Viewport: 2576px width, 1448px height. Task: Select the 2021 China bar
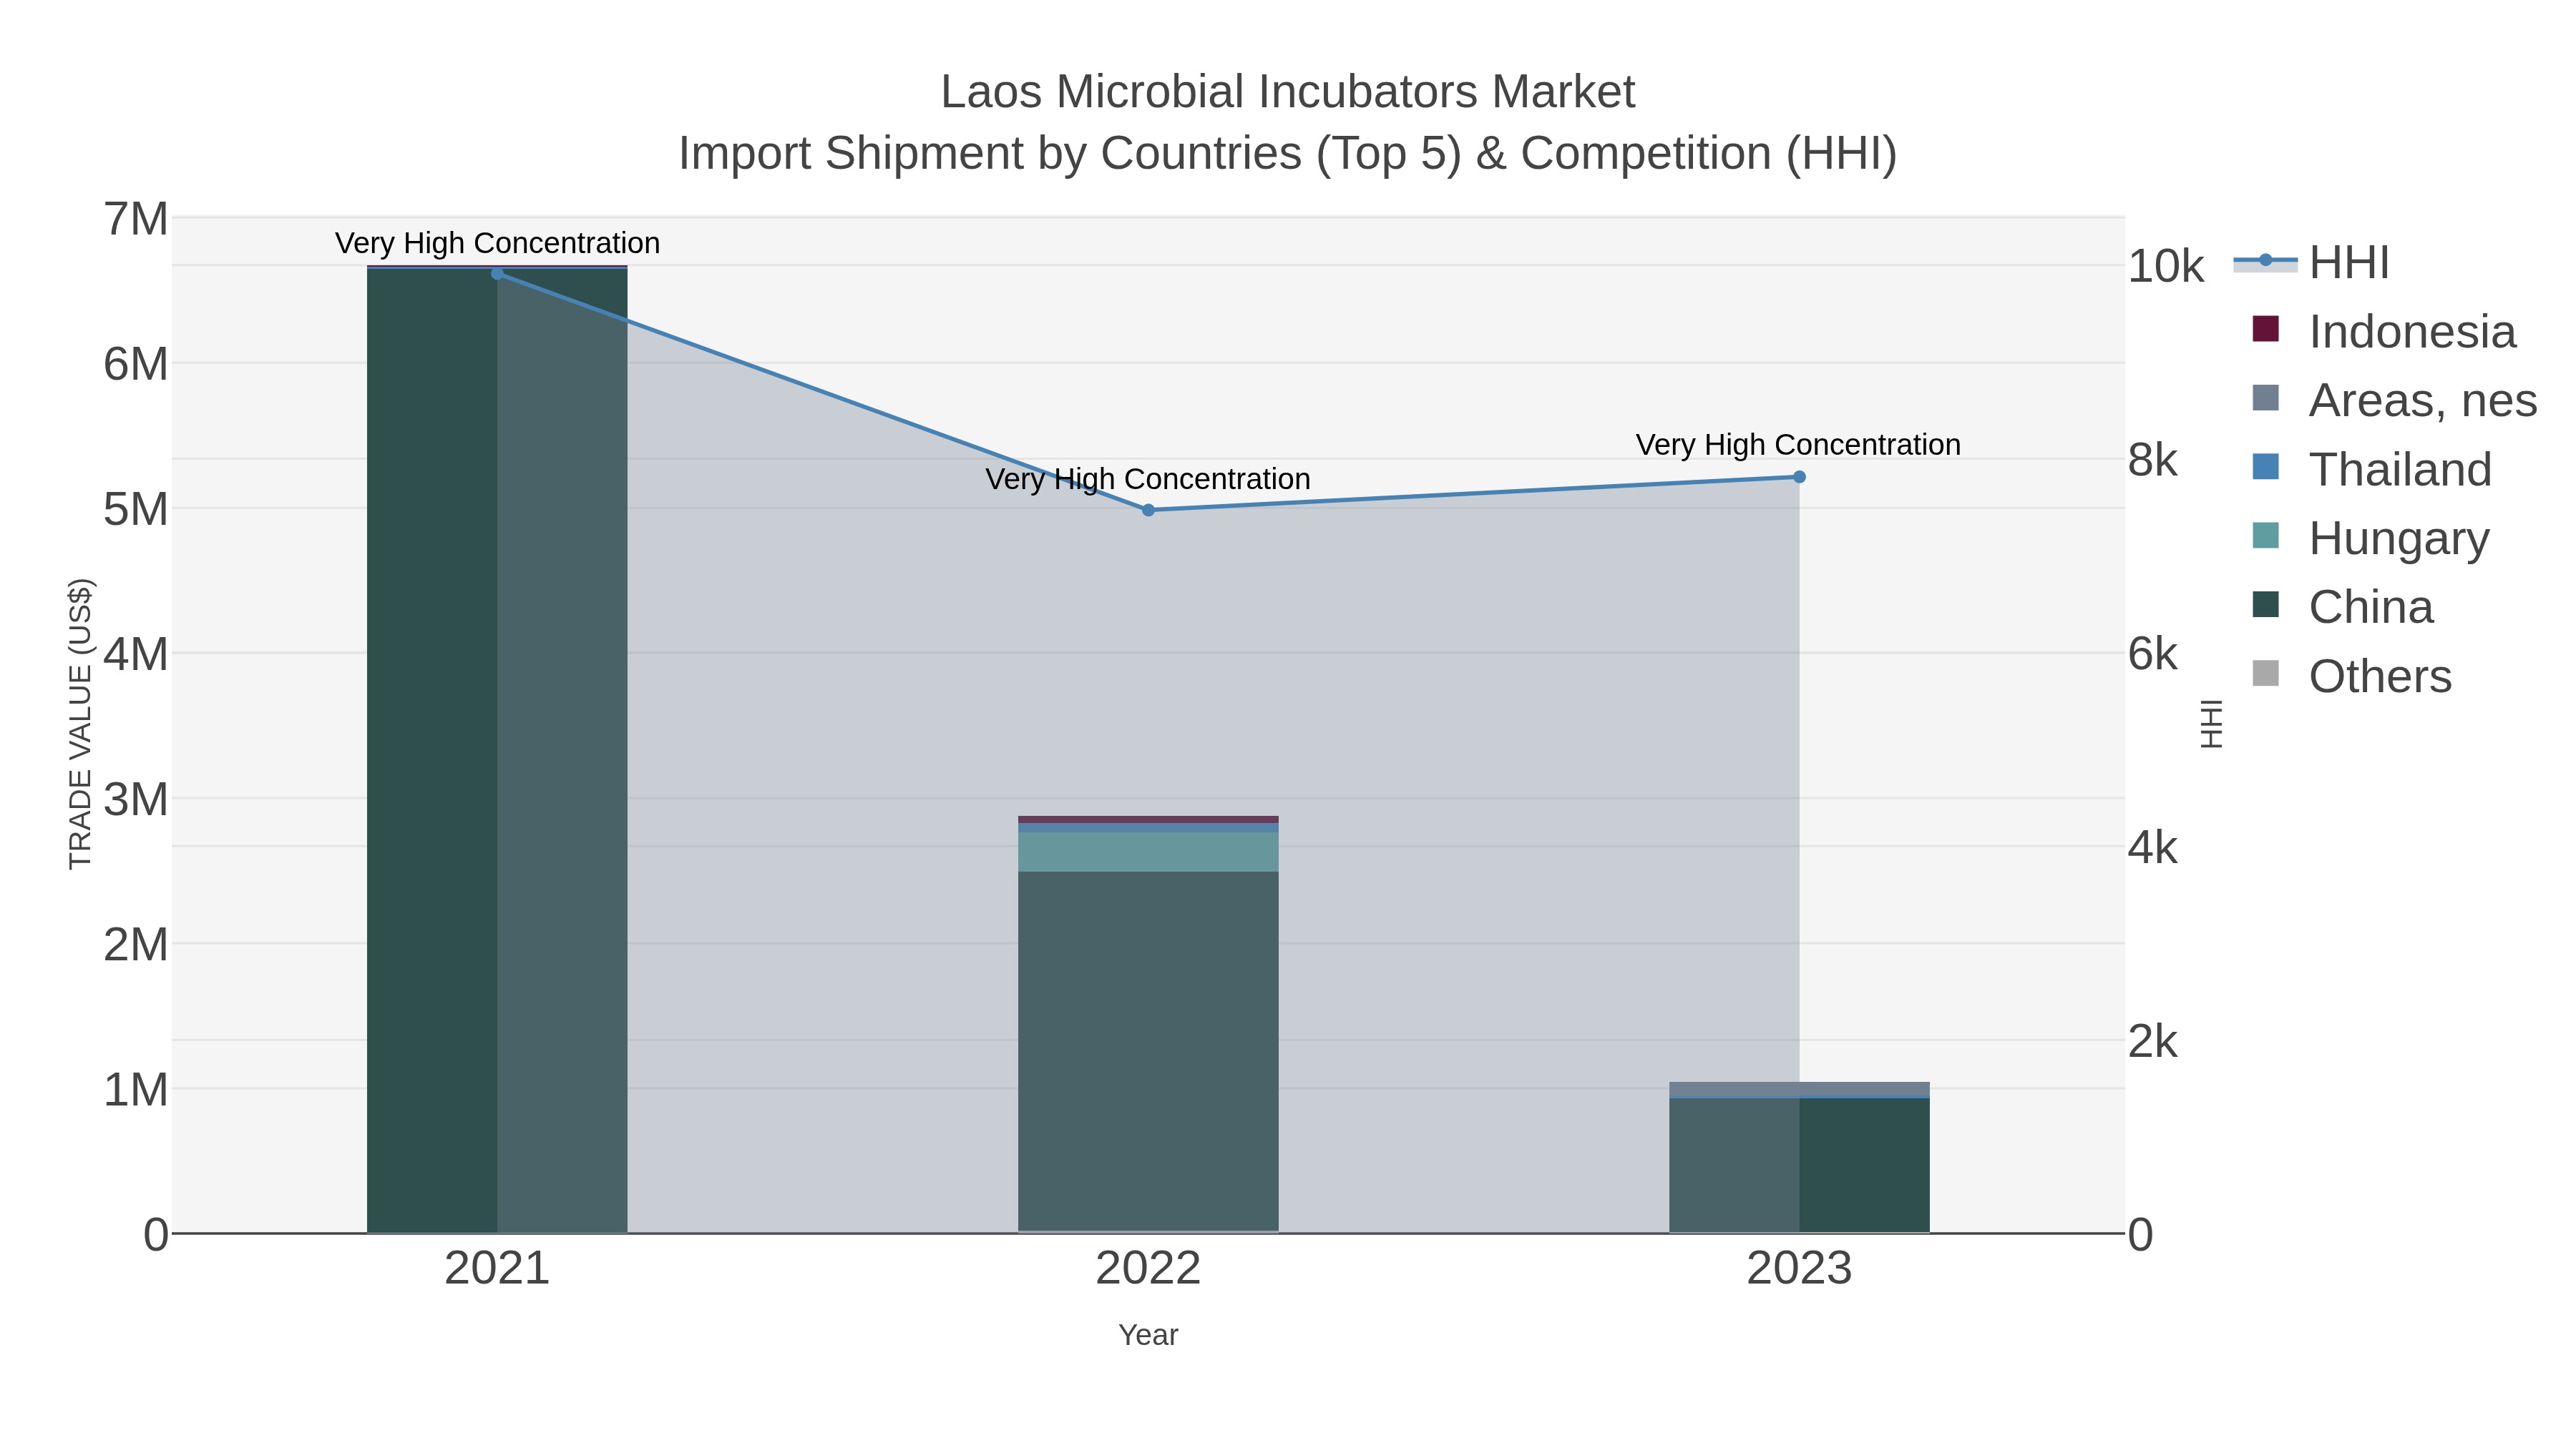click(x=497, y=751)
